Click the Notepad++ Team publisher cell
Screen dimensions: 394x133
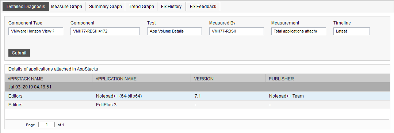pos(286,96)
